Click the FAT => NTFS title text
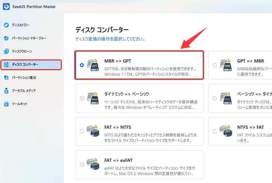 click(118, 127)
